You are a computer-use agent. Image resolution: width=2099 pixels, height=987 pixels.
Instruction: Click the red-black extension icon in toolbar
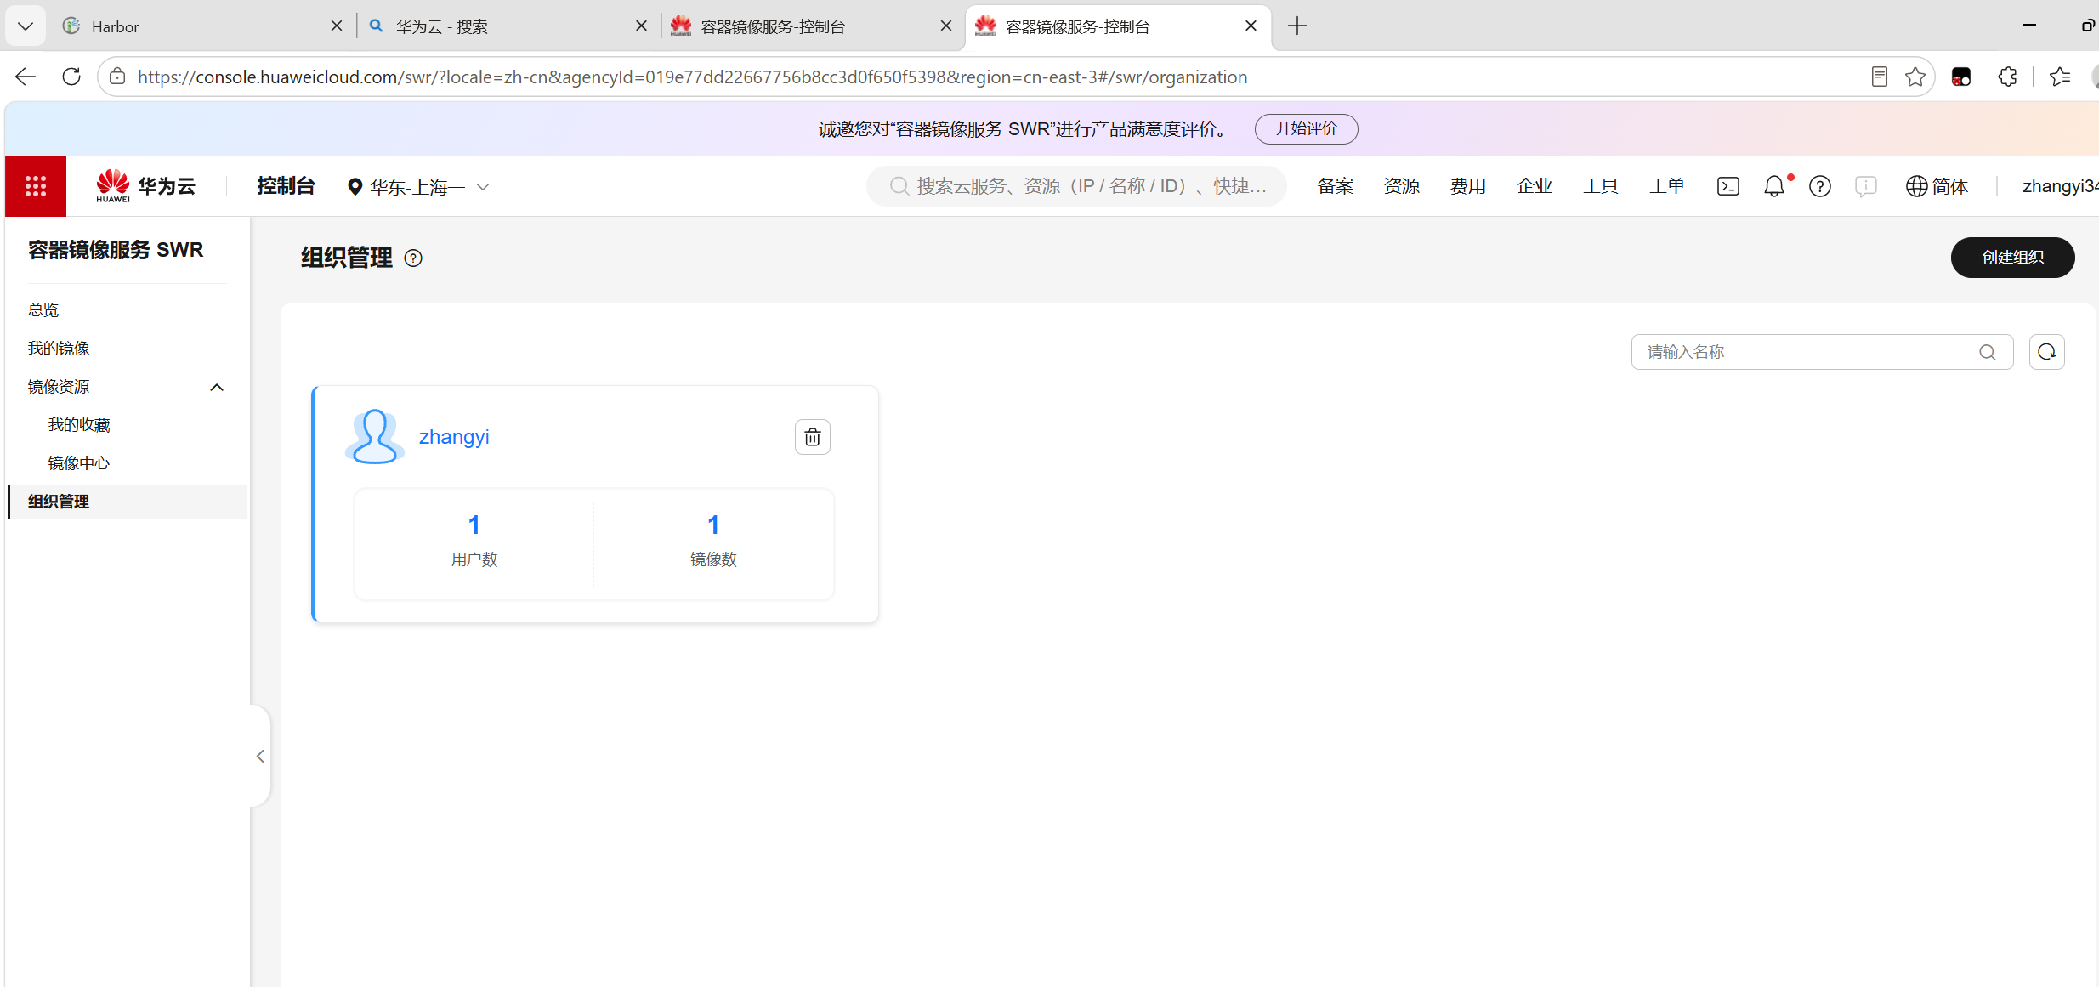click(x=1961, y=77)
